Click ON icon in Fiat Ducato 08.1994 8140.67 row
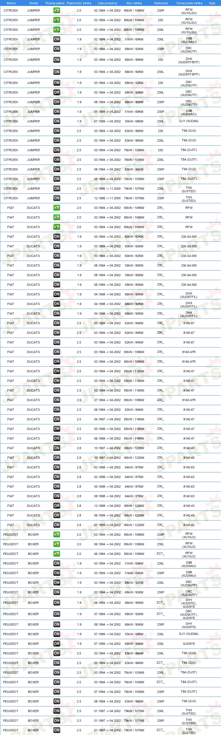The height and width of the screenshot is (735, 221). pos(57,410)
